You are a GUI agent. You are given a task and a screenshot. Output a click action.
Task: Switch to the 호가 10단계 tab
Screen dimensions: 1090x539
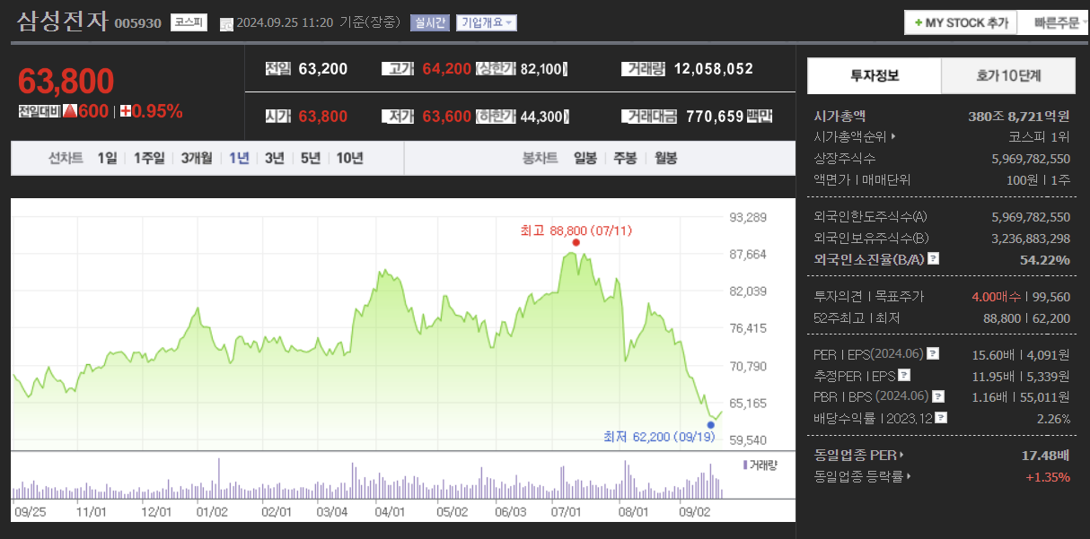pos(1007,75)
